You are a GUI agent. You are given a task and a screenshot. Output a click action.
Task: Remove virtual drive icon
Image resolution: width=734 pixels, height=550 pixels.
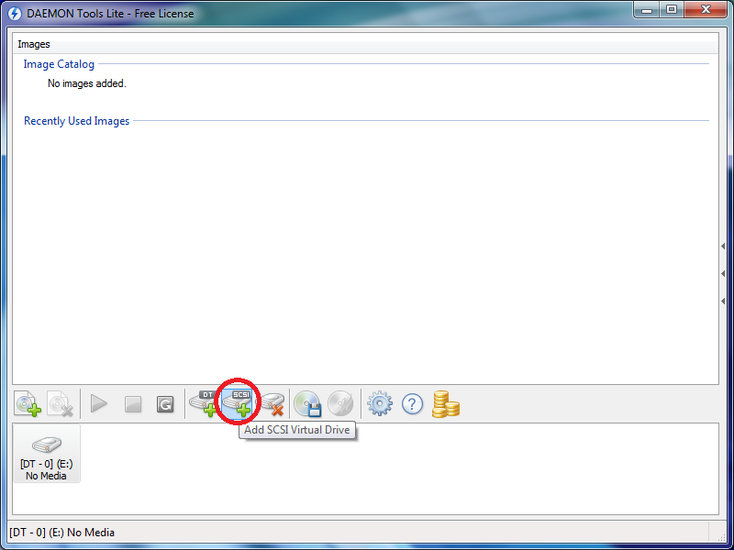click(272, 404)
